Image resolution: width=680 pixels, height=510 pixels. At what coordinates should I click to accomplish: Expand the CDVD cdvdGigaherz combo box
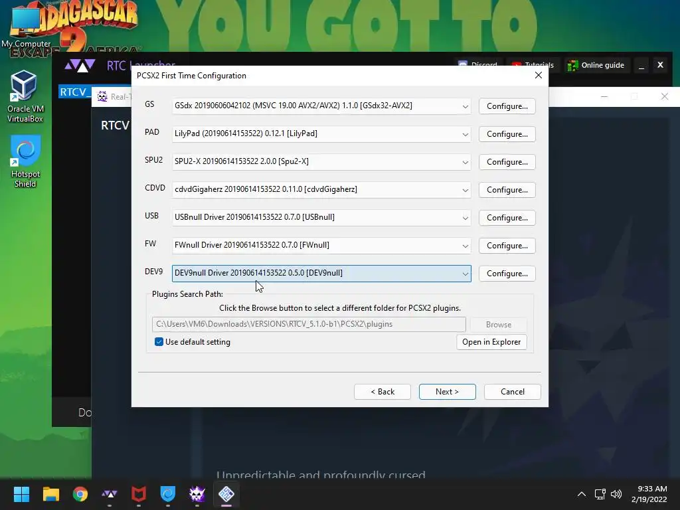(x=321, y=189)
